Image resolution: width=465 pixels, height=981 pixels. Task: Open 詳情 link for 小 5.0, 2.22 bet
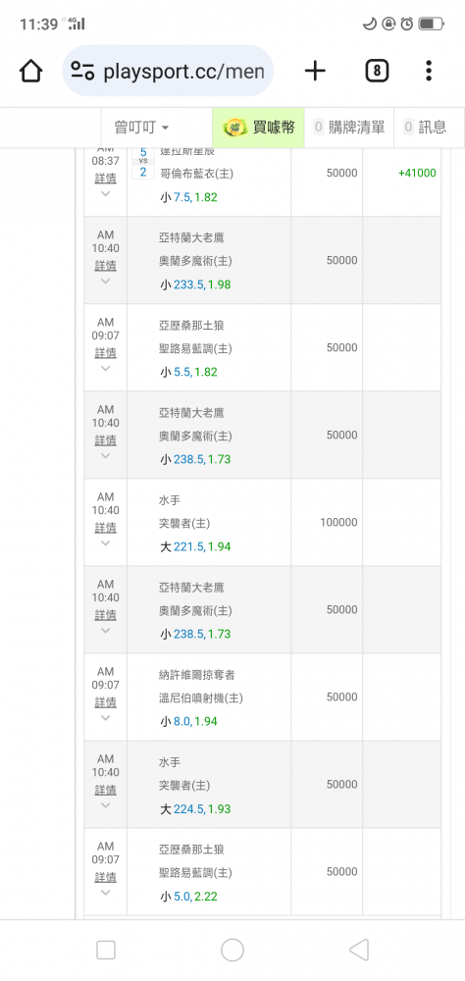[x=105, y=877]
